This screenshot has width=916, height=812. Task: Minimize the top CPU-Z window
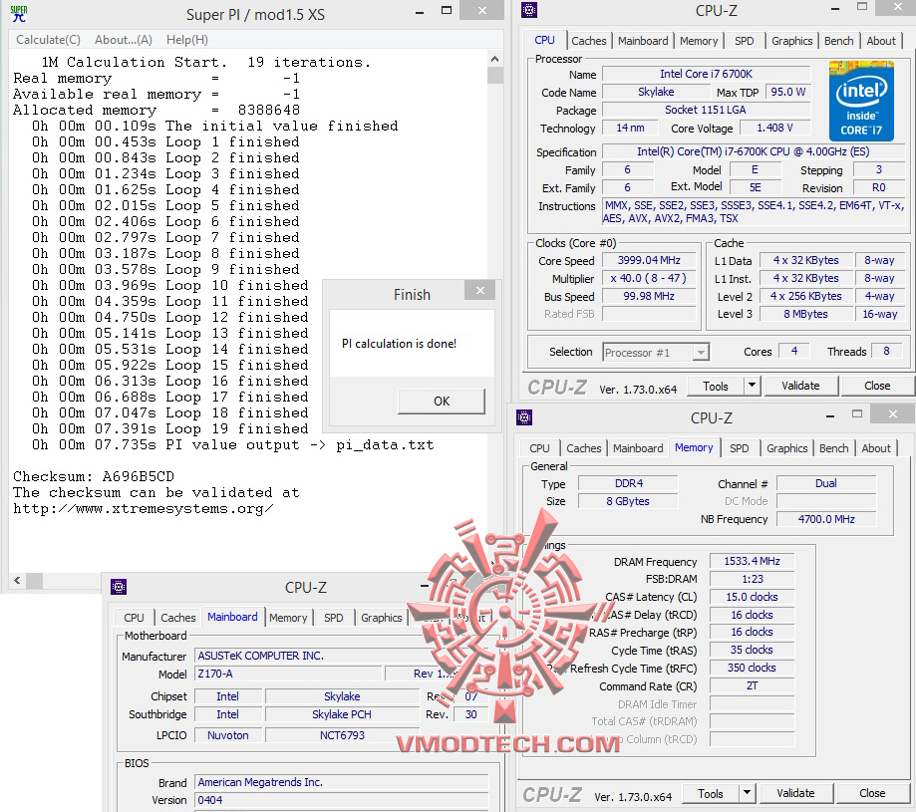coord(835,9)
